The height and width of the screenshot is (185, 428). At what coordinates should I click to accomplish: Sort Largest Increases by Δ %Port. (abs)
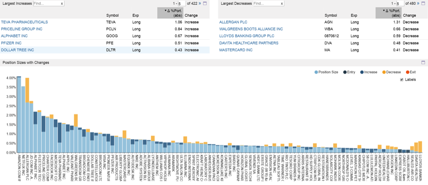[x=169, y=13]
